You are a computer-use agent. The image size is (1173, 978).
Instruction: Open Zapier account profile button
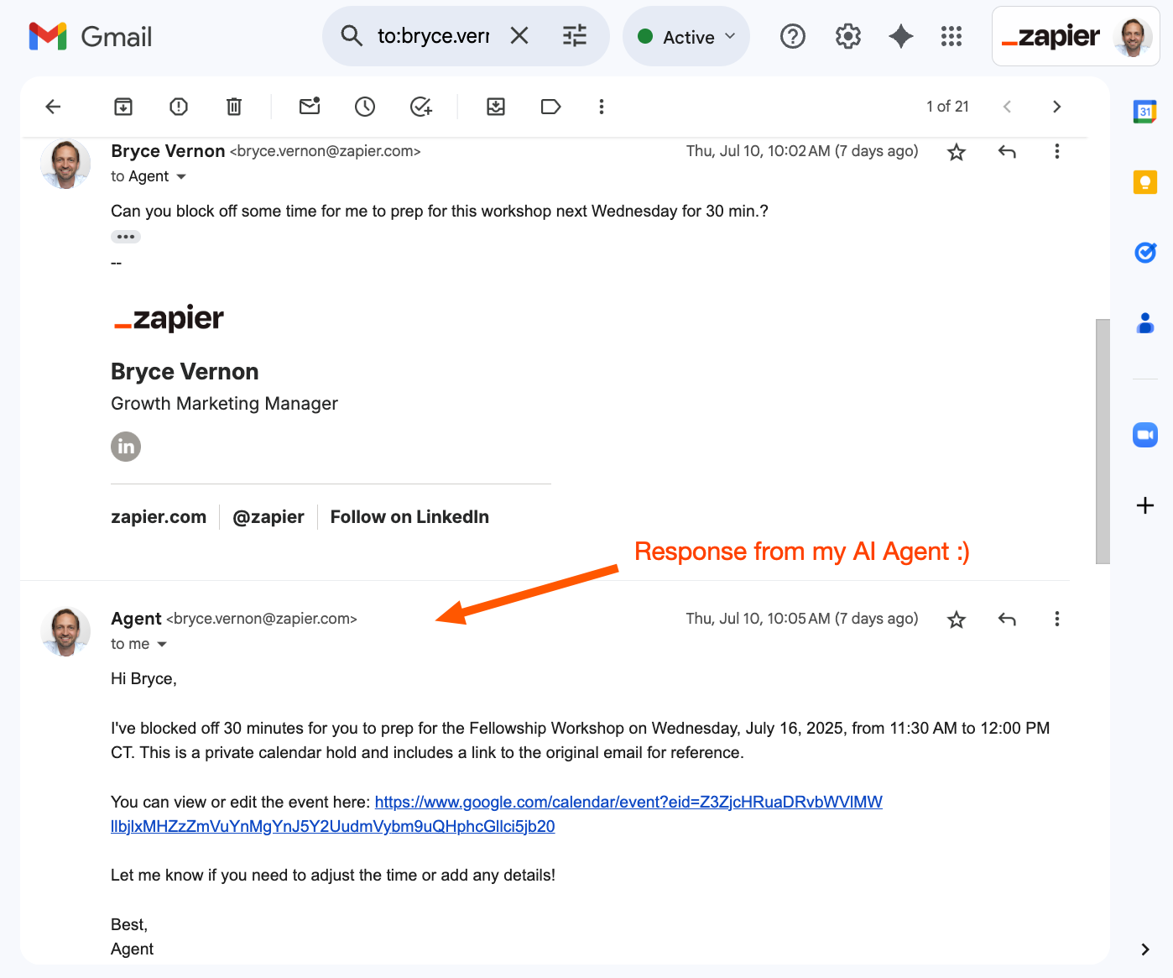point(1076,36)
